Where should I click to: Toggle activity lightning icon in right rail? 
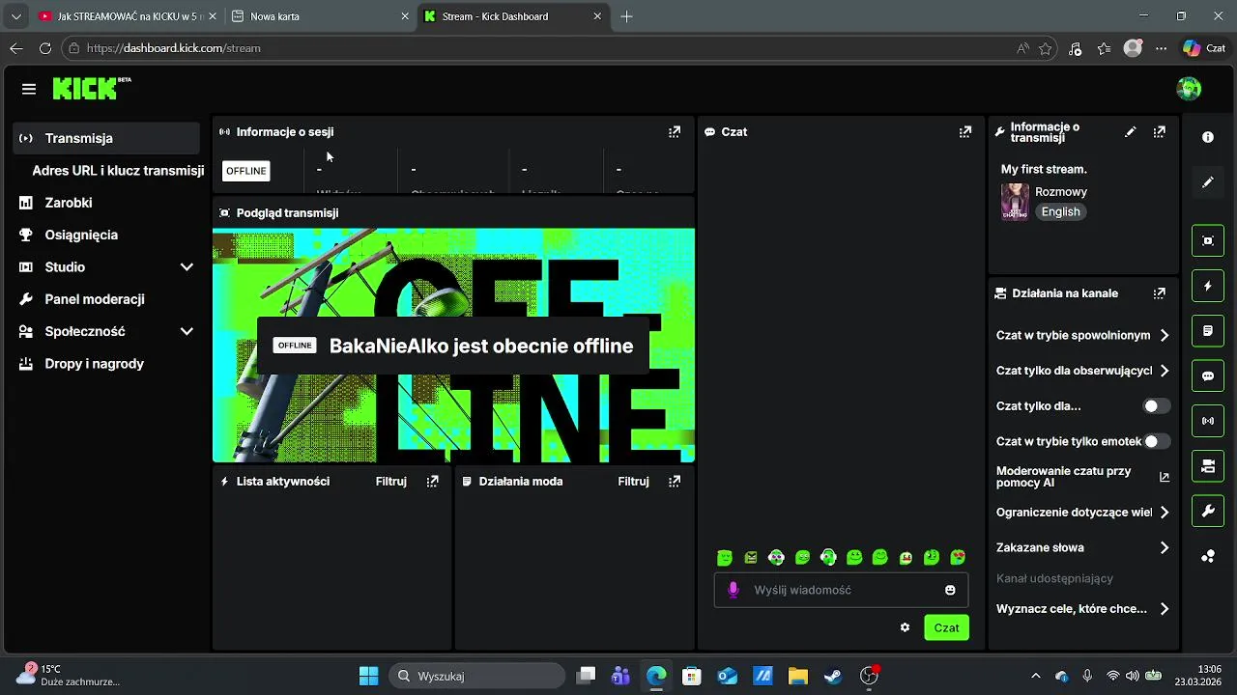tap(1208, 286)
